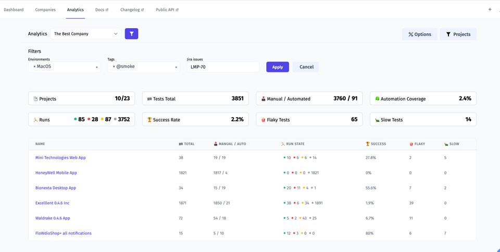500x252 pixels.
Task: Open Mini Technologies Web App project
Action: (x=60, y=158)
